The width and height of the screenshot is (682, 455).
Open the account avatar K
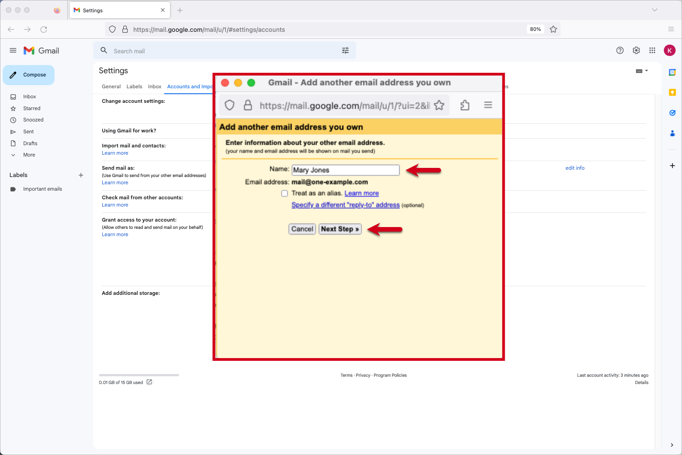(669, 51)
